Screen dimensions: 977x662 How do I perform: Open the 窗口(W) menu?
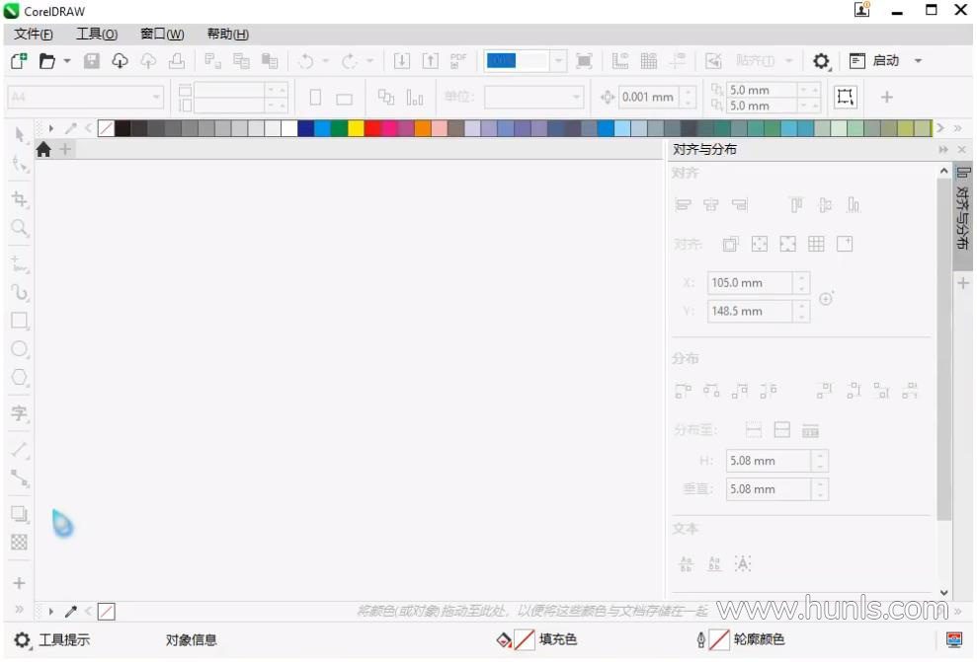pos(162,35)
